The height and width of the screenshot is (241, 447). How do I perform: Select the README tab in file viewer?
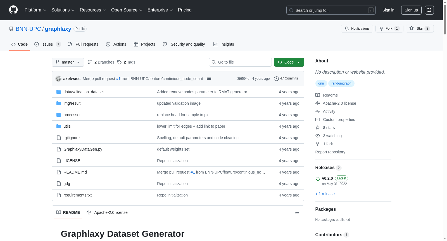pos(68,212)
